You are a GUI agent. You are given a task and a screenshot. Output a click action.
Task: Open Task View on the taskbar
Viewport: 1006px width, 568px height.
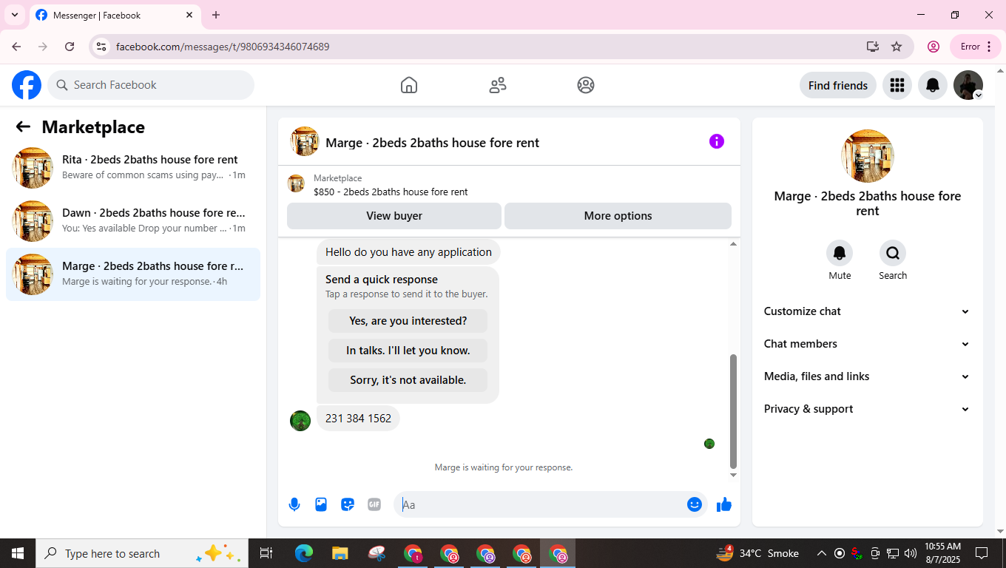pos(266,553)
